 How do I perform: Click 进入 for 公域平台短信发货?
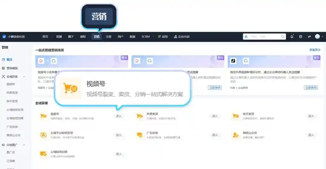pyautogui.click(x=119, y=135)
